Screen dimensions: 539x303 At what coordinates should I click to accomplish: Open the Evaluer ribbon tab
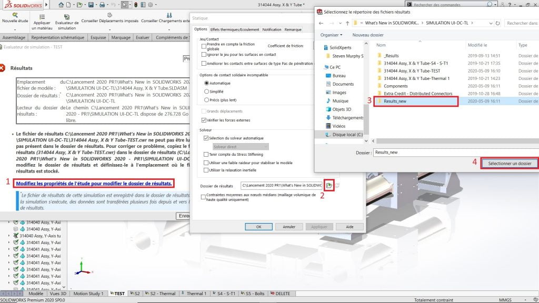pyautogui.click(x=142, y=37)
